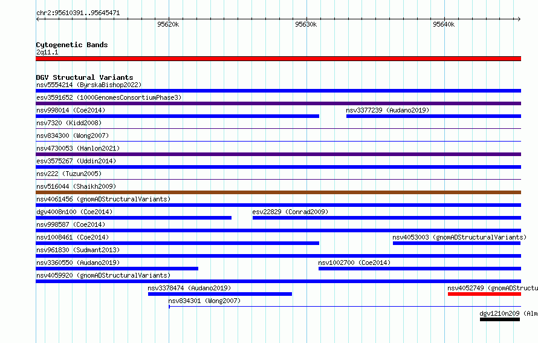Click the nsv3378474 (Audano2019) label
Image resolution: width=538 pixels, height=343 pixels.
[x=189, y=288]
